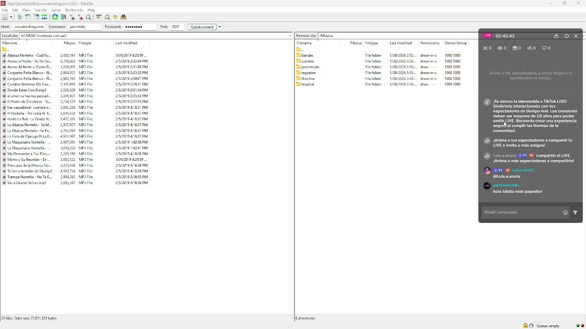The height and width of the screenshot is (329, 586).
Task: Select local file Te Vas a Acordar de Mi.mp3
Action: [x=27, y=171]
